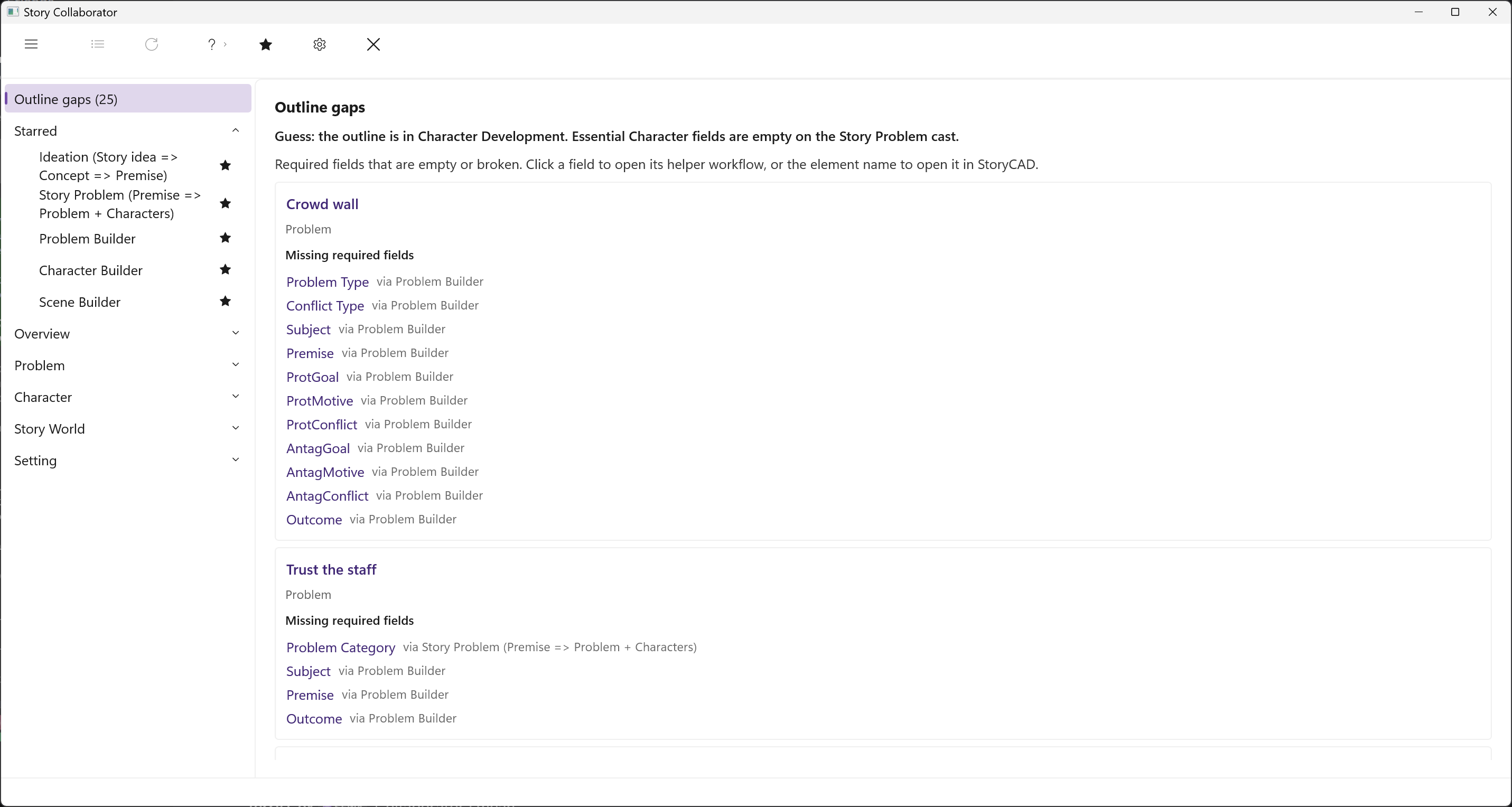Viewport: 1512px width, 807px height.
Task: Click AntagMotive field link
Action: click(x=325, y=473)
